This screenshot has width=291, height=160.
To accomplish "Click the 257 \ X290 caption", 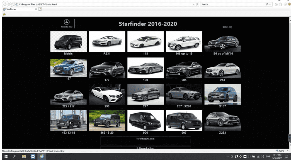I will point(184,106).
